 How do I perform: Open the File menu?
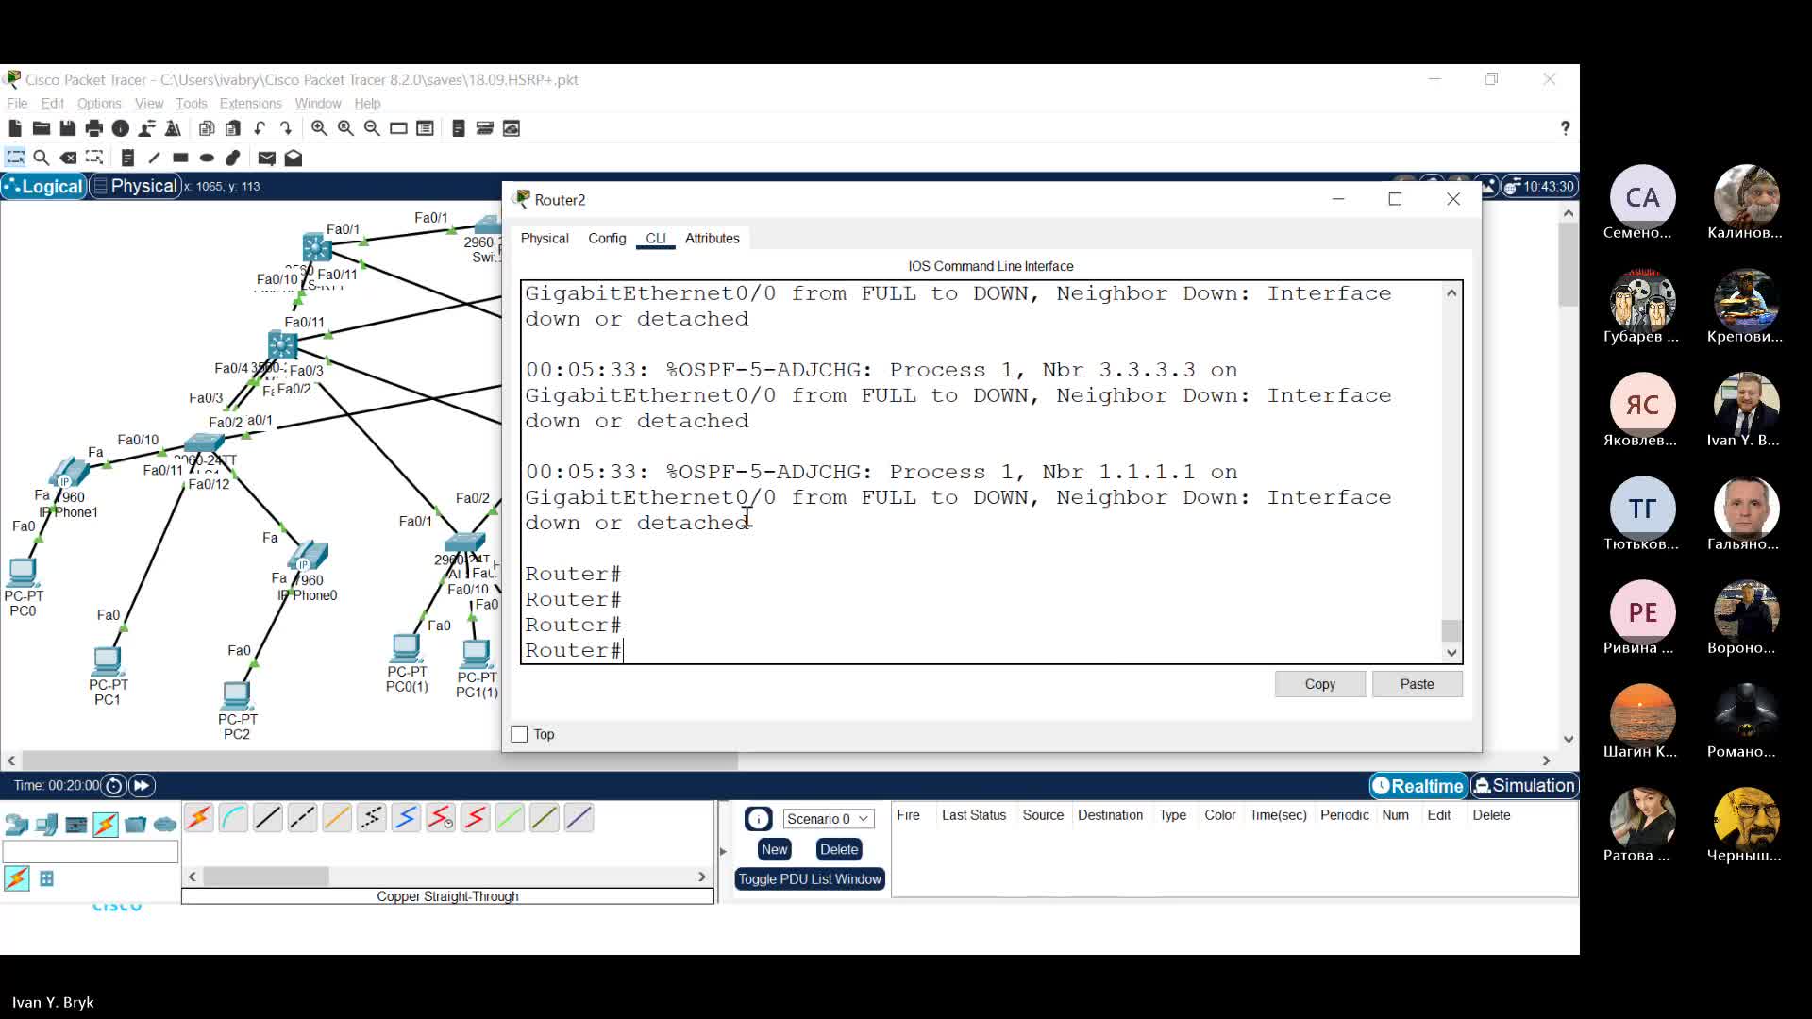[x=17, y=104]
